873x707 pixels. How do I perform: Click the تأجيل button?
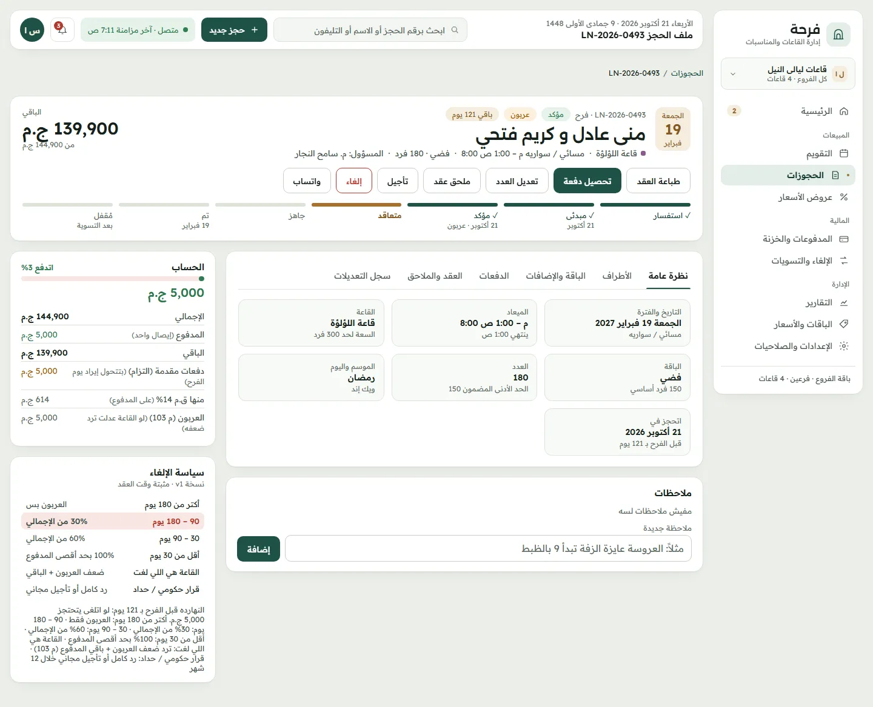(398, 181)
